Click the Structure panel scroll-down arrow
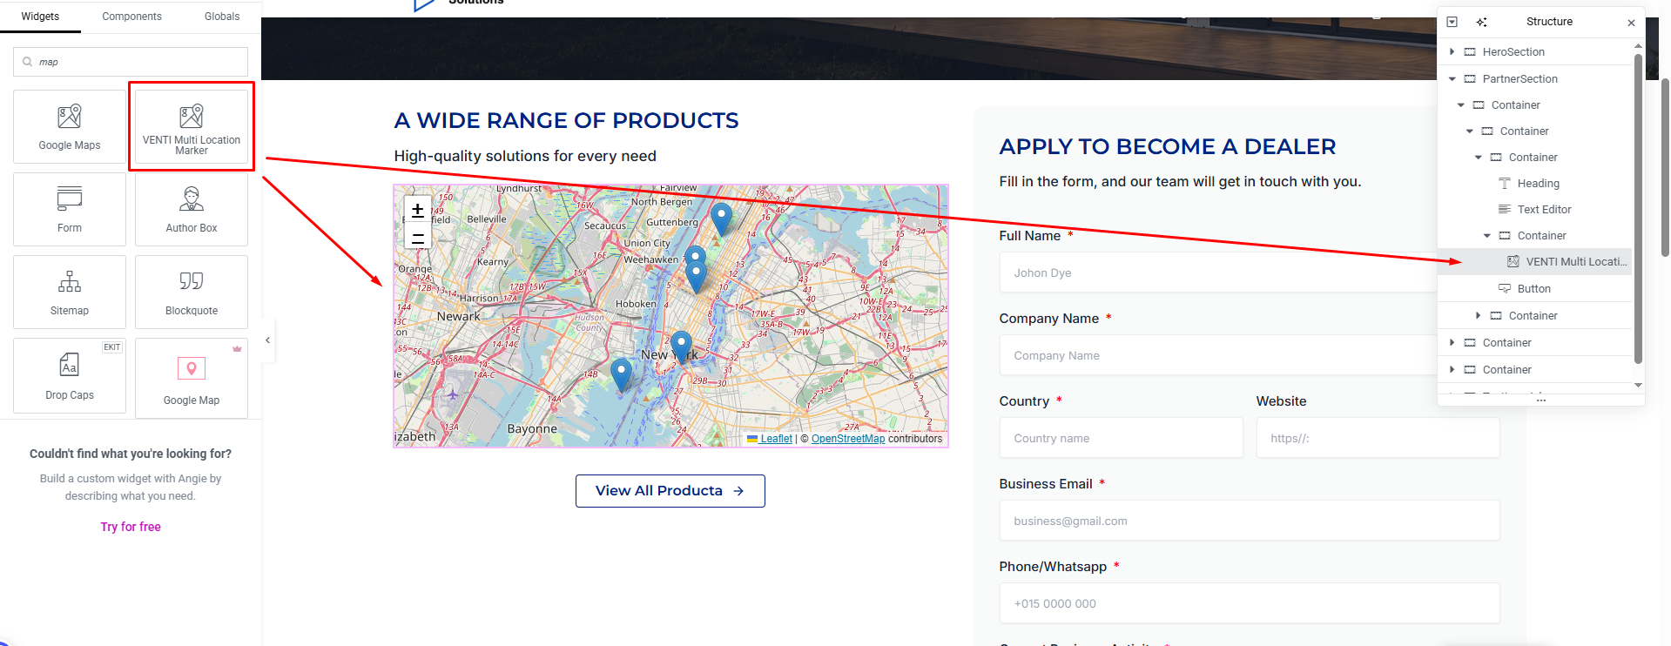The width and height of the screenshot is (1671, 646). pos(1638,385)
